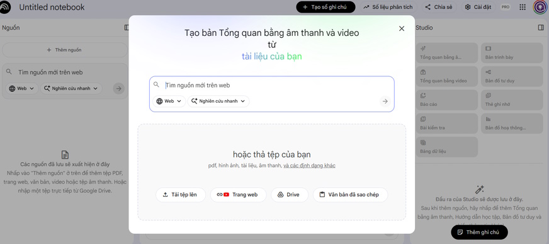
Task: Click the magic wand icon in the Studio panel
Action: (479, 190)
